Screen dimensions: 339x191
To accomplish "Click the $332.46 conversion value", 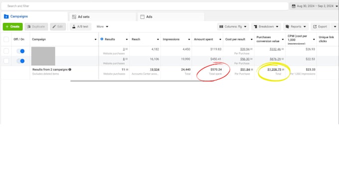I will click(275, 49).
